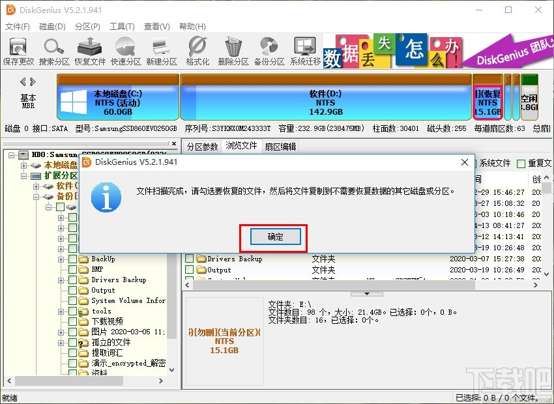This screenshot has width=554, height=404.
Task: Select the 图片 2020-03-05 folder in tree
Action: click(x=128, y=332)
